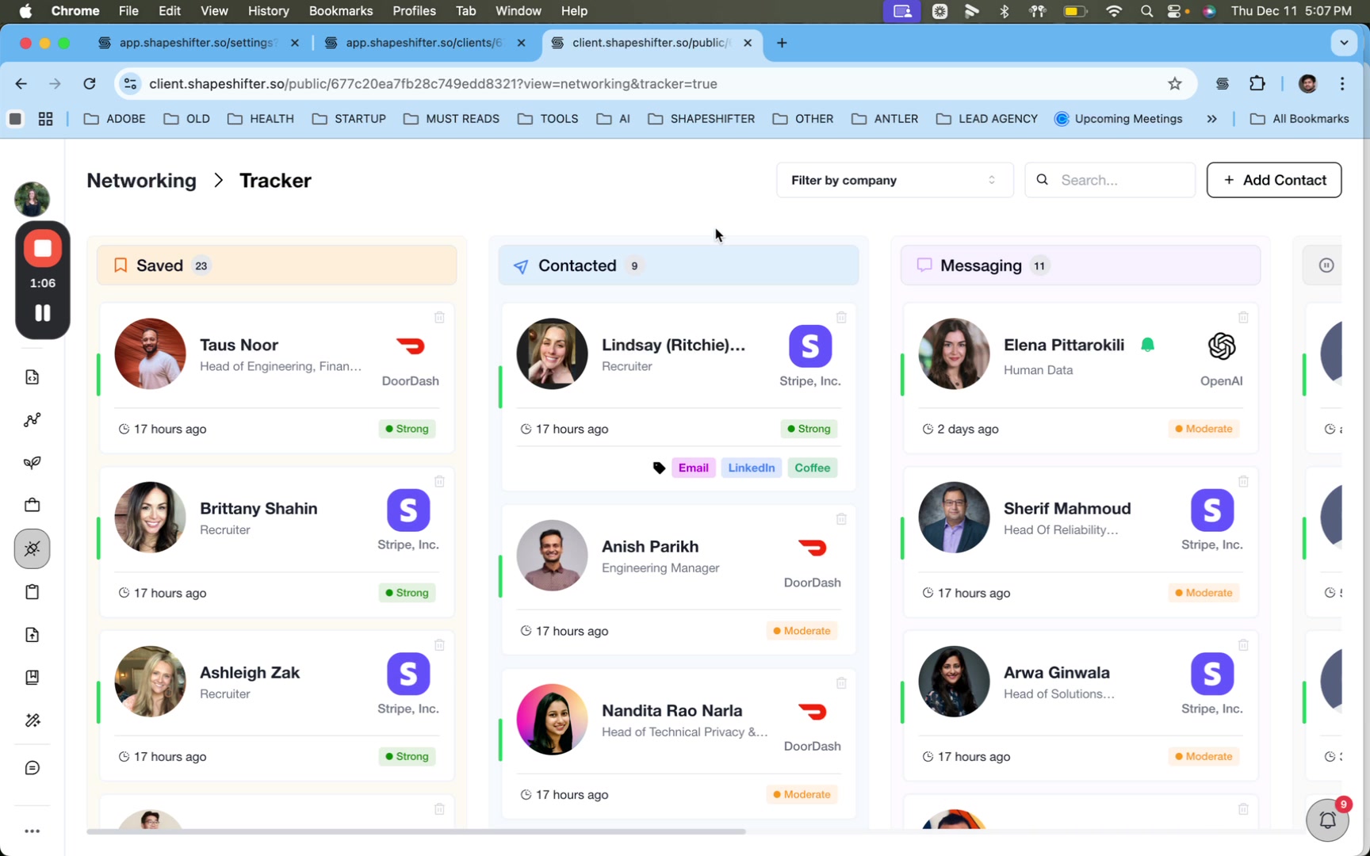
Task: Bookmark this page using the star icon
Action: click(x=1173, y=83)
